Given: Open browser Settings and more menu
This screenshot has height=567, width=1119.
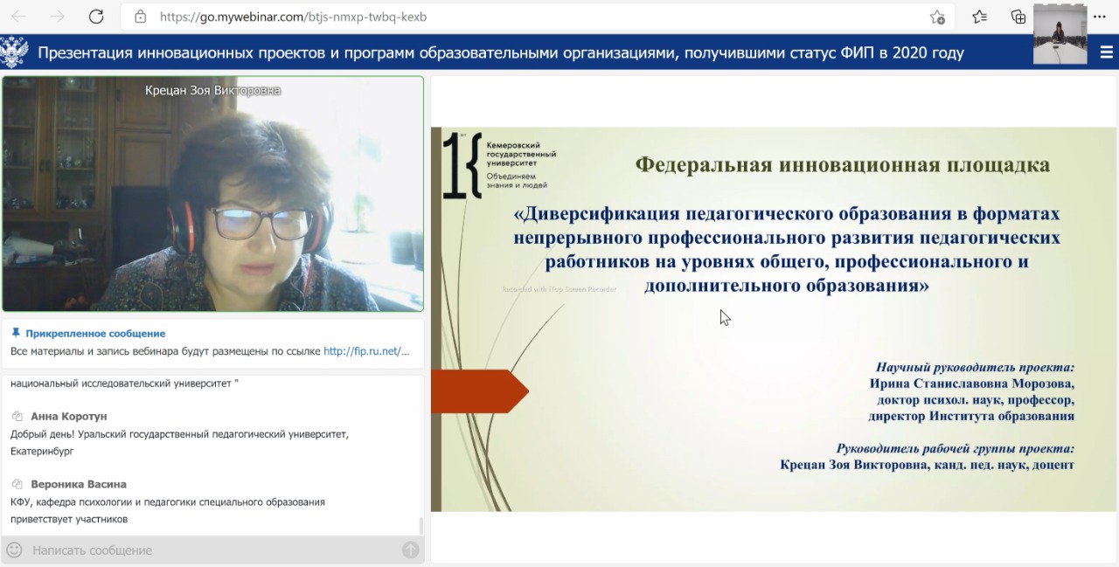Looking at the screenshot, I should click(x=1100, y=17).
